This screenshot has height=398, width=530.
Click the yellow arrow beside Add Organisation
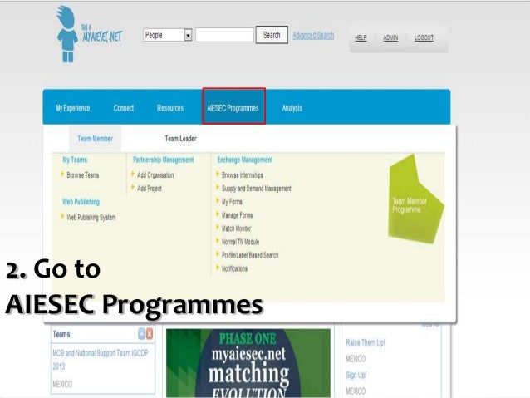133,174
